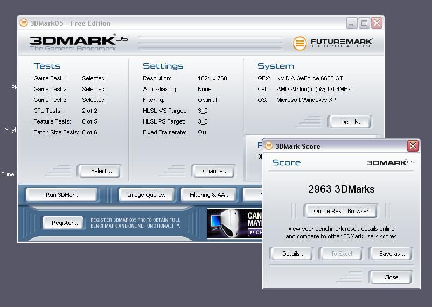Click the Settings section heading
The height and width of the screenshot is (307, 432).
163,66
